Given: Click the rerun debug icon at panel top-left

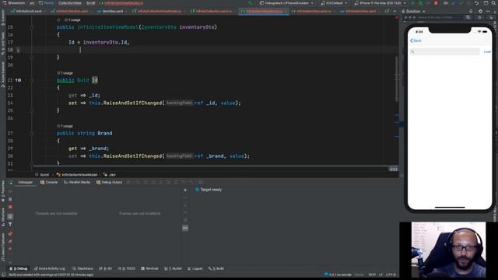Looking at the screenshot, I should point(10,183).
